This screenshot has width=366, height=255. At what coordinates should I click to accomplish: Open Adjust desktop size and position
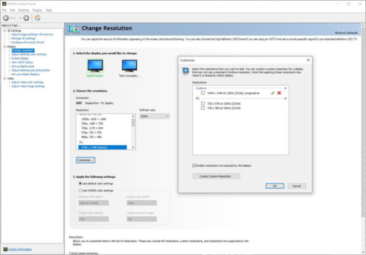point(31,70)
